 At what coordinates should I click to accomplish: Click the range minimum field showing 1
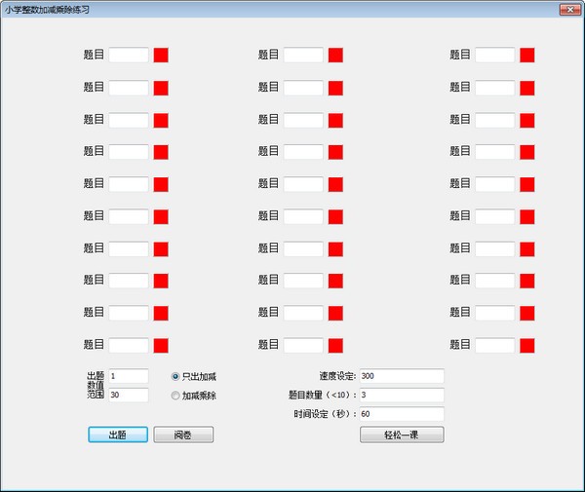[x=129, y=376]
